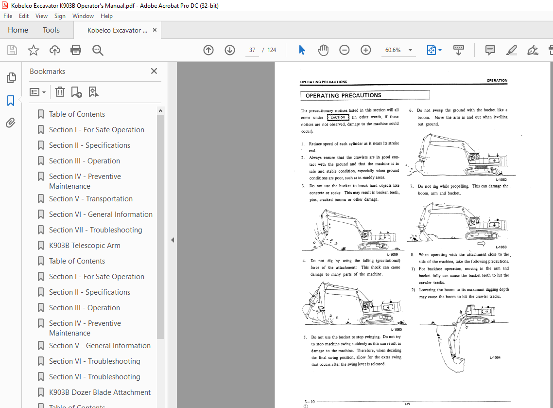
Task: Switch to the Home tab
Action: point(18,30)
